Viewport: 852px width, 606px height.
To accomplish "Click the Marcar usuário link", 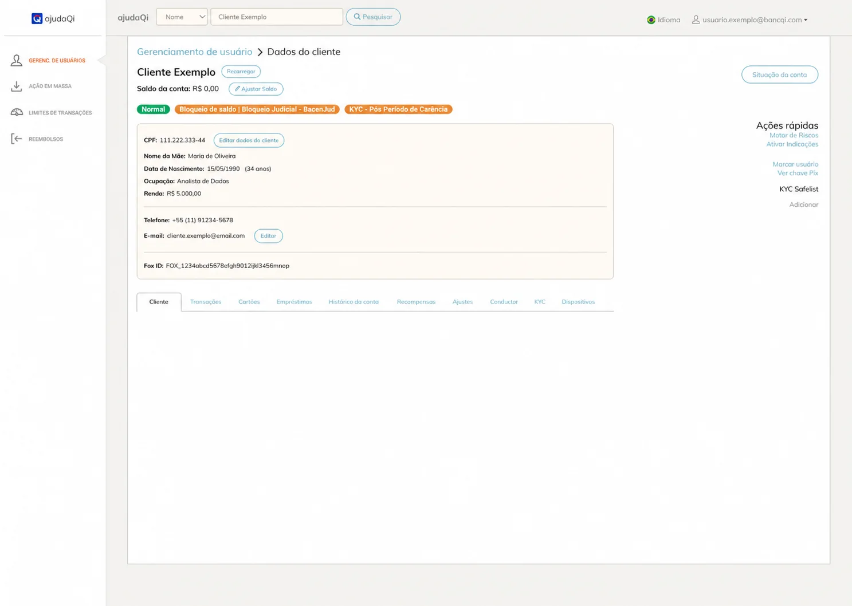I will click(795, 164).
